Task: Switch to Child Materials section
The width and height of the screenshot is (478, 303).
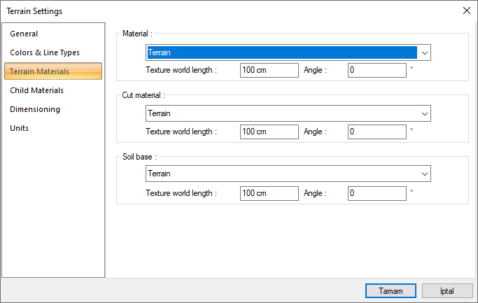Action: pos(36,90)
